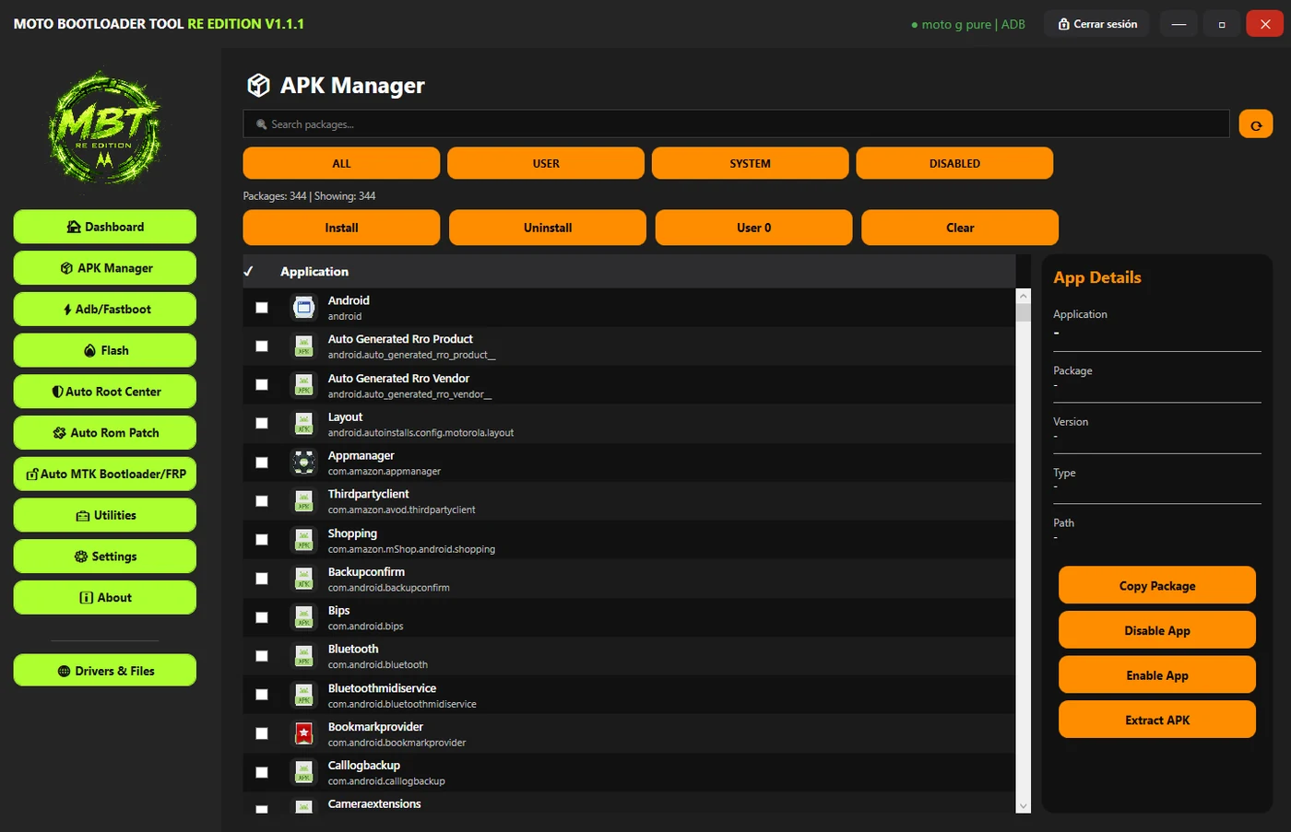Go to the Adb/Fastboot section

click(x=105, y=310)
